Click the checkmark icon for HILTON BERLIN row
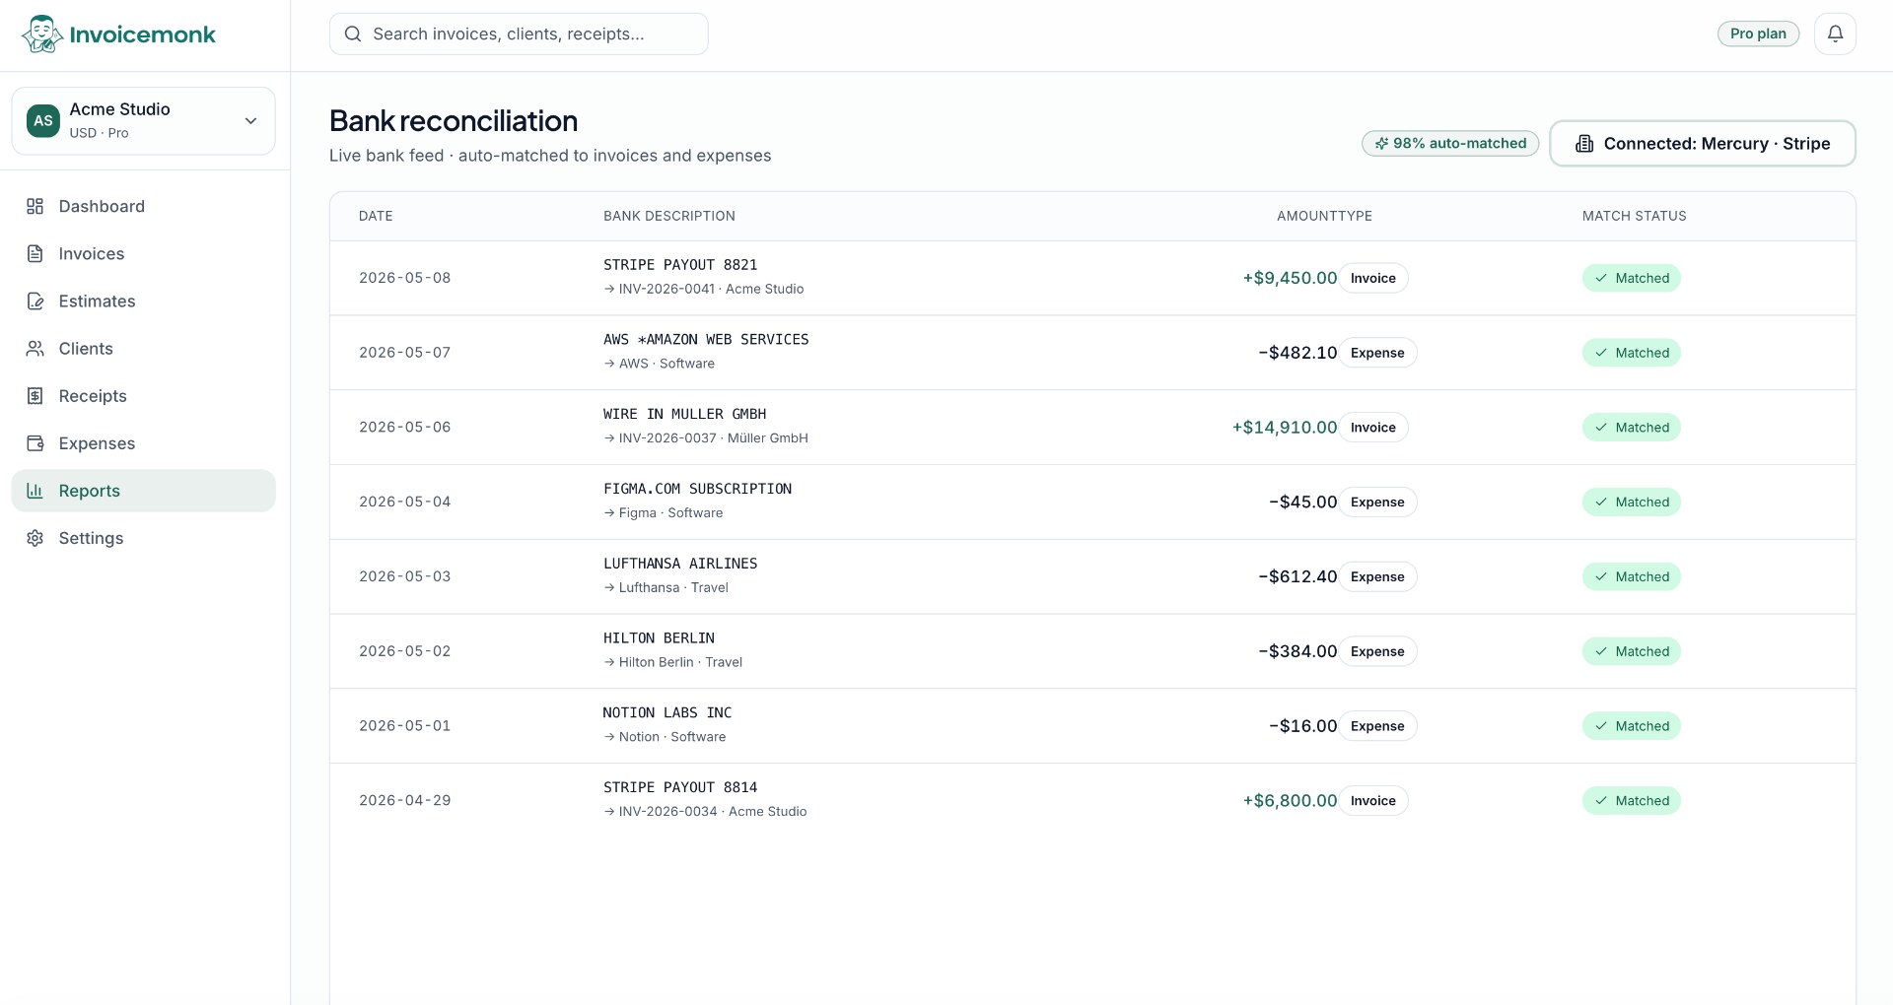 [1601, 651]
